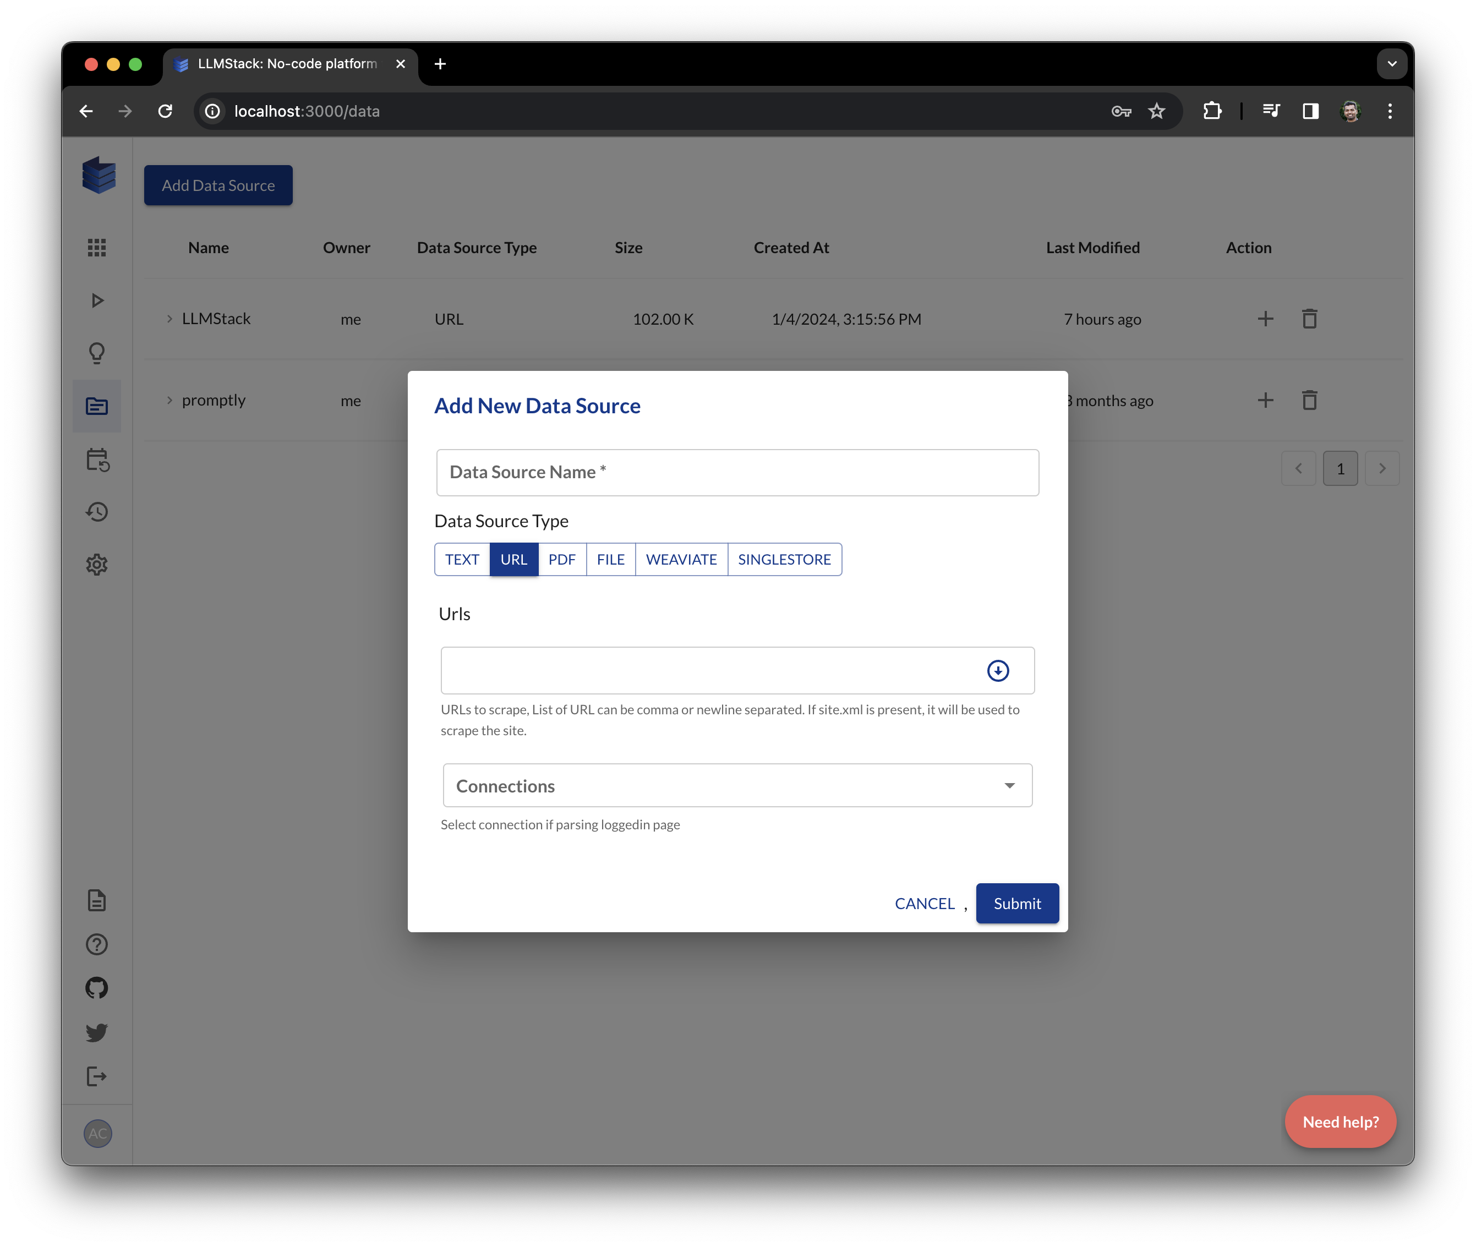The image size is (1476, 1247).
Task: View run history via clock icon
Action: [97, 512]
